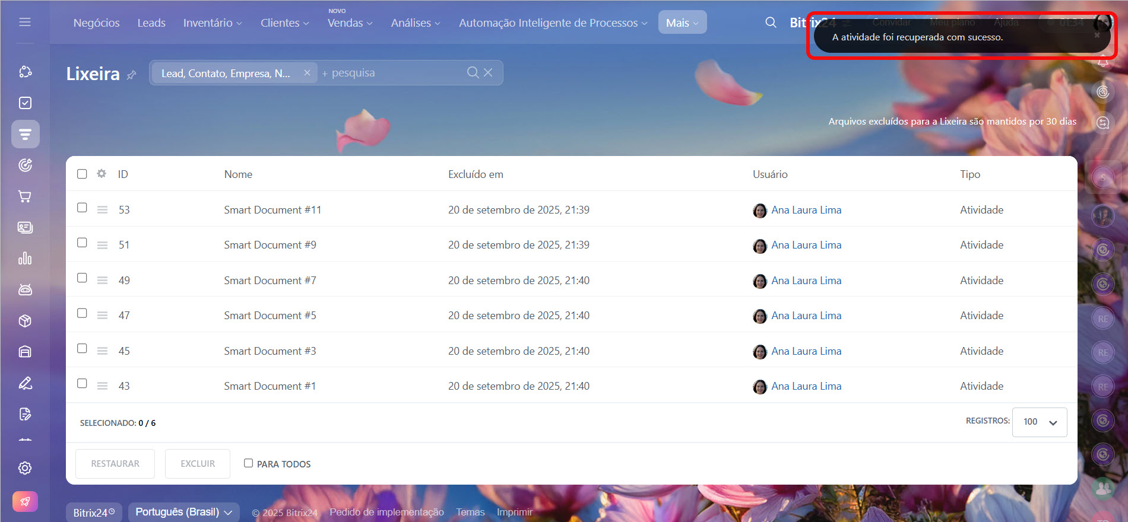Enable the PARA TODOS checkbox

pos(248,463)
